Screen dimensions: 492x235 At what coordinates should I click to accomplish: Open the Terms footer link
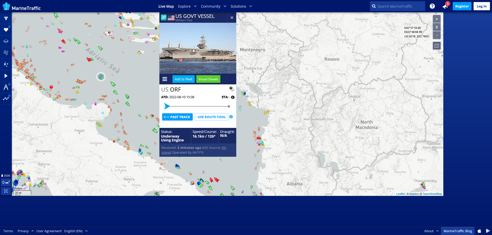coord(8,231)
